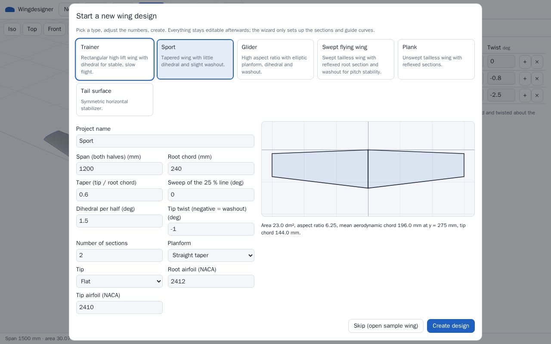Click the background twist field showing -0.8
Screen dimensions: 551x344
coord(501,78)
